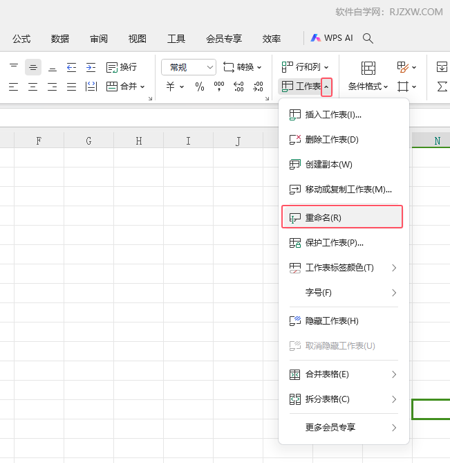Apply percent style format
The width and height of the screenshot is (450, 463).
(200, 87)
